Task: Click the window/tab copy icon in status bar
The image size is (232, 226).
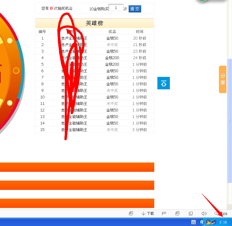Action: pyautogui.click(x=191, y=214)
